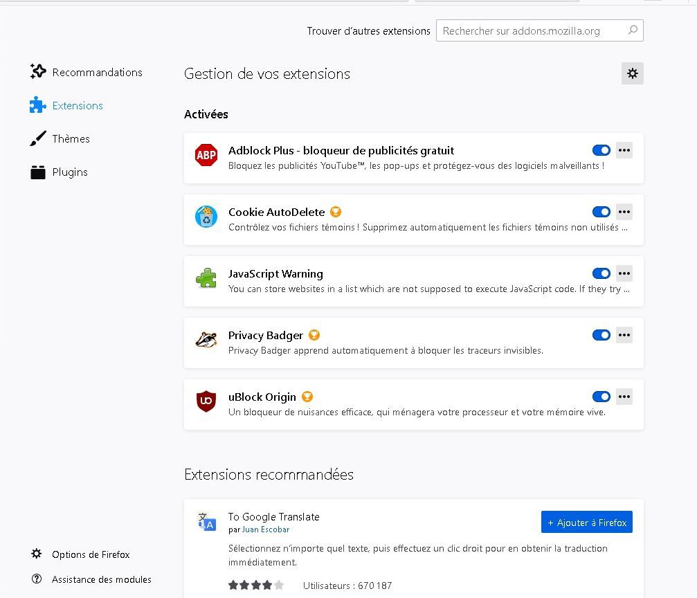This screenshot has width=697, height=598.
Task: Click the Adblock Plus ABP icon
Action: [x=206, y=155]
